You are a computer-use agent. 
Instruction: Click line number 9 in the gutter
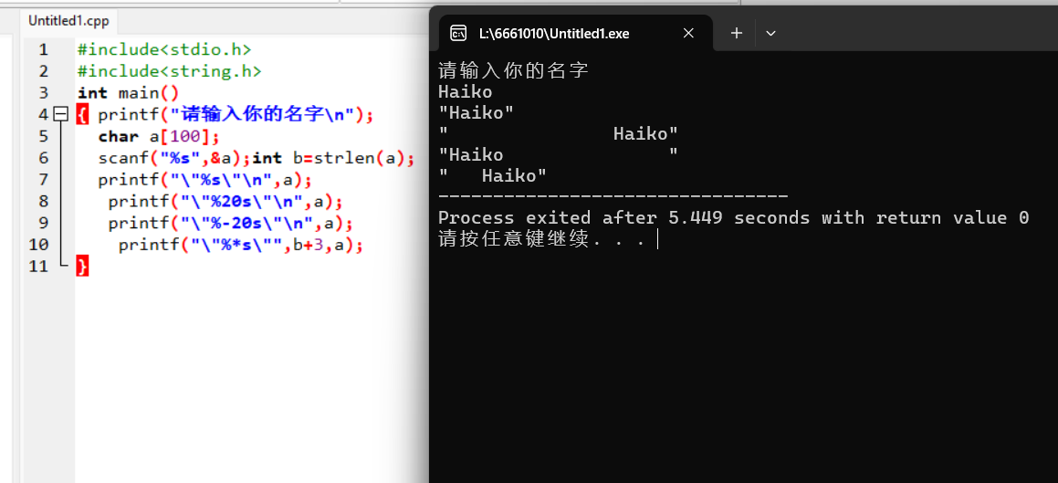coord(43,223)
